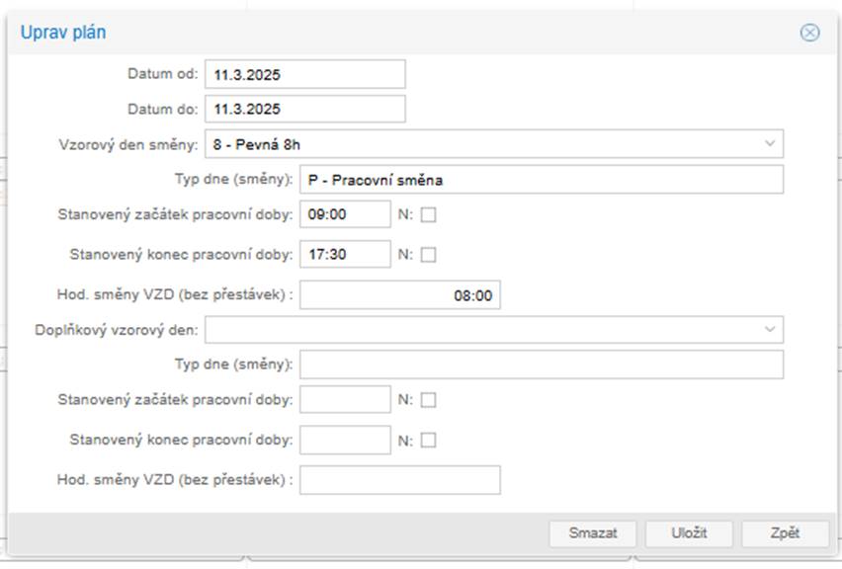Enable the N checkbox beside empty start time field

pos(428,400)
